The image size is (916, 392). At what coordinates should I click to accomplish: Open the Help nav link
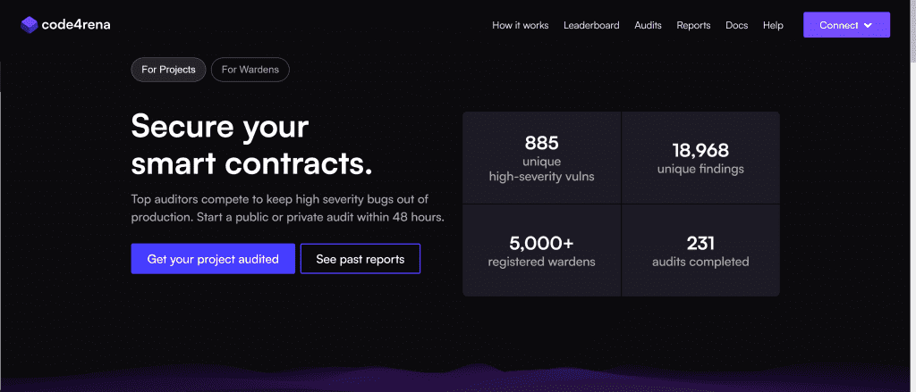click(773, 26)
